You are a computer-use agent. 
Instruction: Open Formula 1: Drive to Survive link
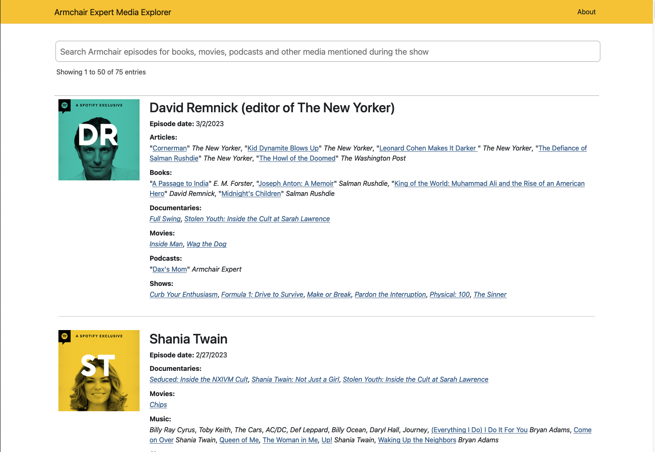[x=262, y=294]
